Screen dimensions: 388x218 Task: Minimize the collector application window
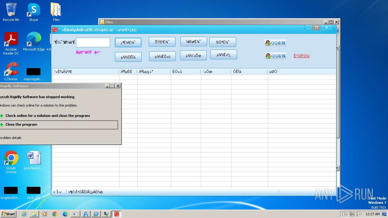click(309, 28)
